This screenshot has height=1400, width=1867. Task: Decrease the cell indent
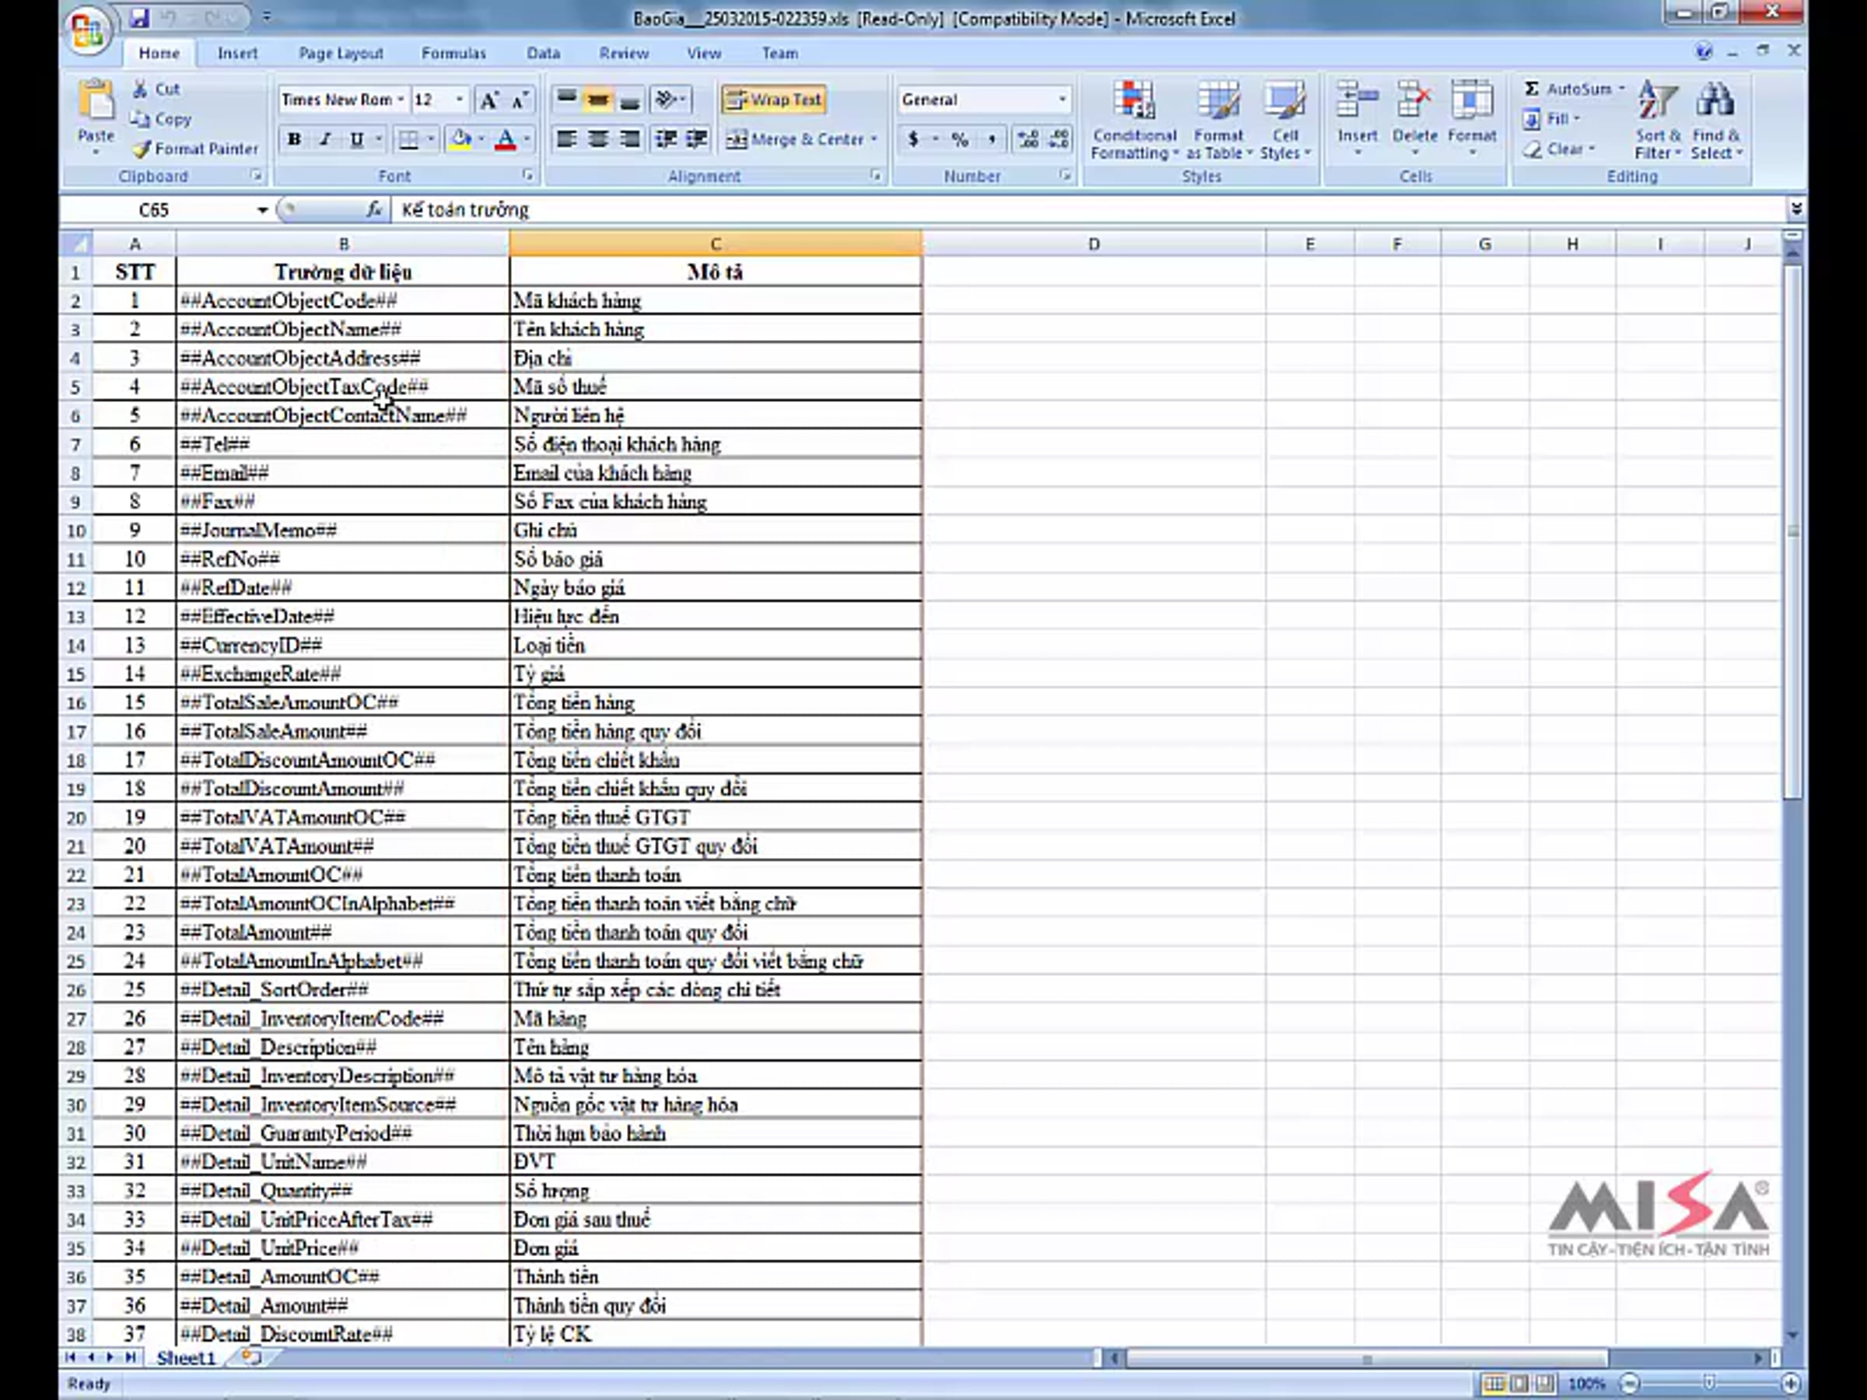click(666, 139)
